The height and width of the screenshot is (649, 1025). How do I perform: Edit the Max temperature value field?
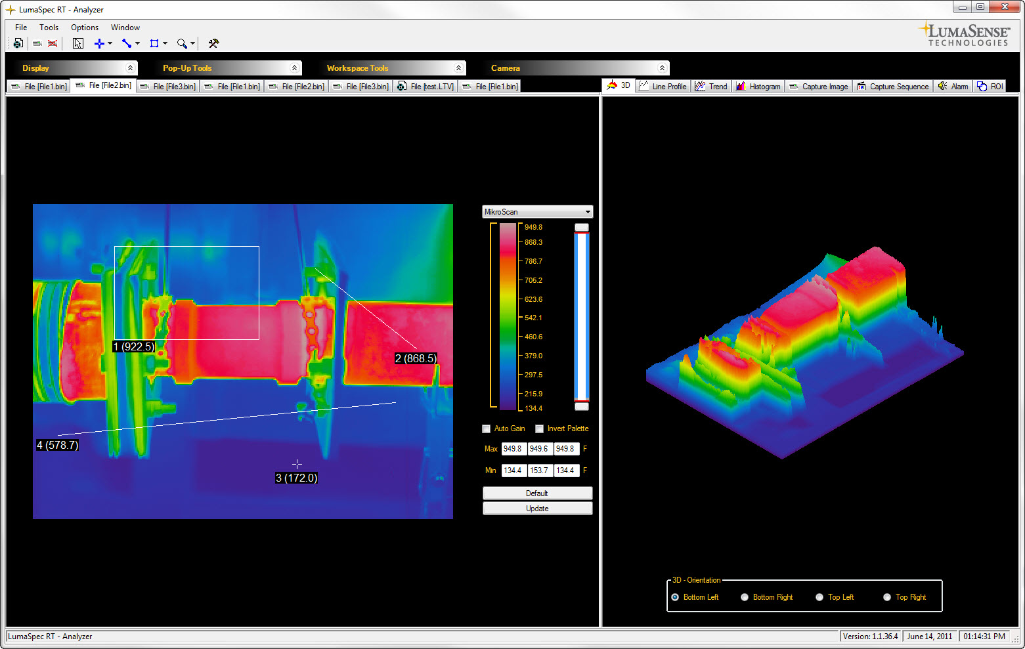[514, 448]
